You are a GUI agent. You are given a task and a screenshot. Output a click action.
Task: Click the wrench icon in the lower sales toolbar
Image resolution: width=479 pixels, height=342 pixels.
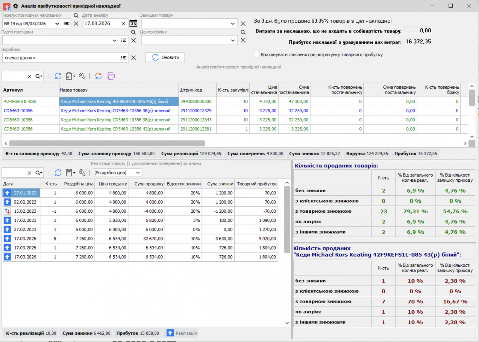pyautogui.click(x=82, y=173)
